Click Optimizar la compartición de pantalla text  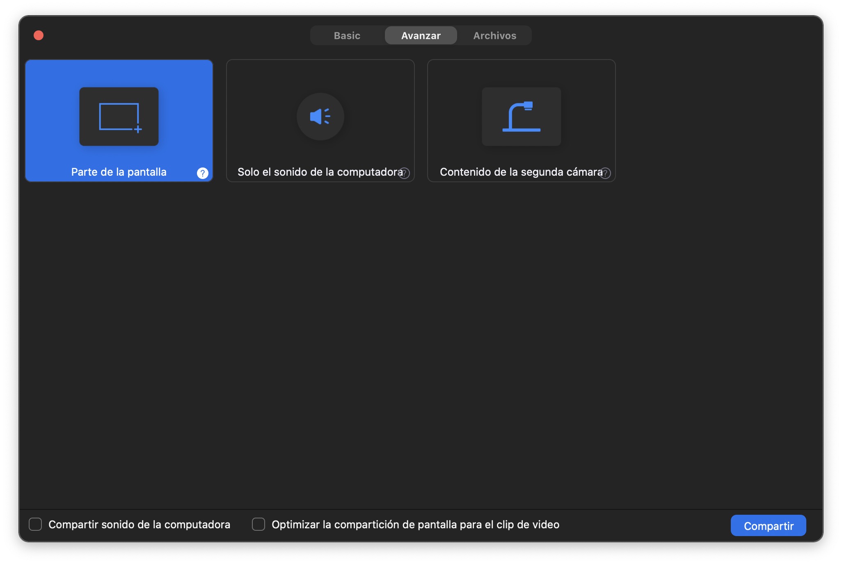click(x=415, y=525)
